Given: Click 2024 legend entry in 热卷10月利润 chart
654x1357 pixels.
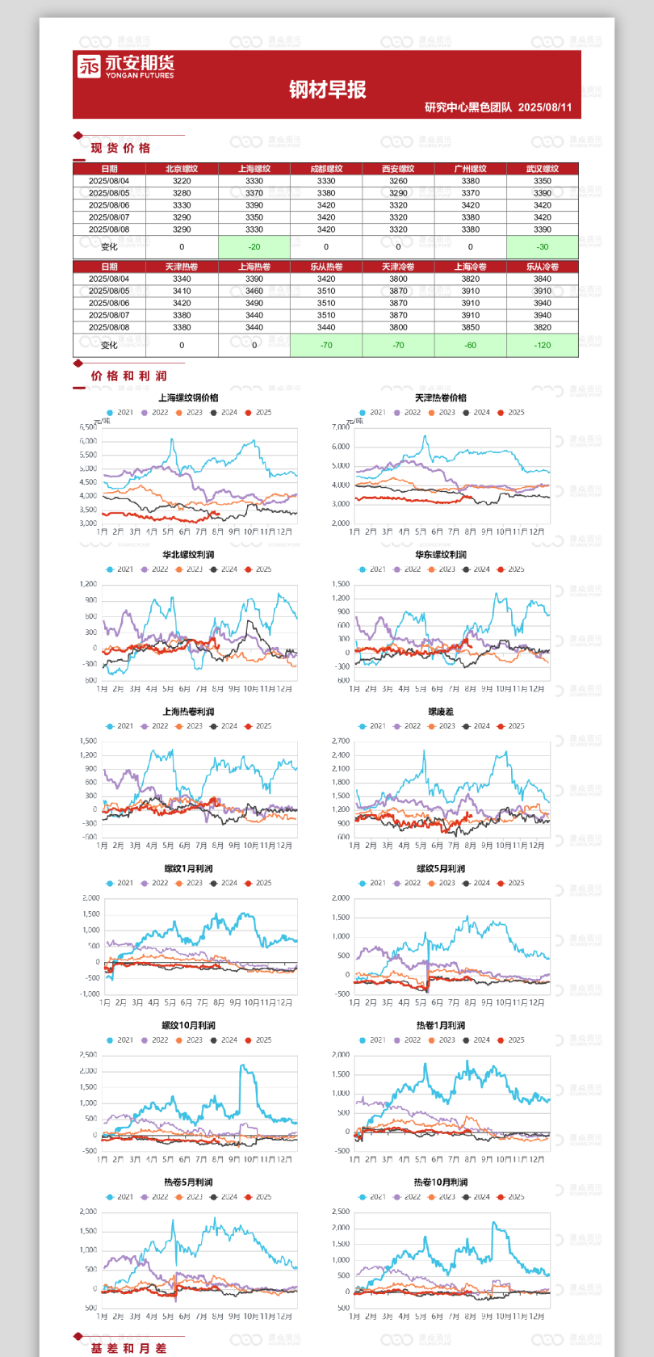Looking at the screenshot, I should coord(476,1197).
